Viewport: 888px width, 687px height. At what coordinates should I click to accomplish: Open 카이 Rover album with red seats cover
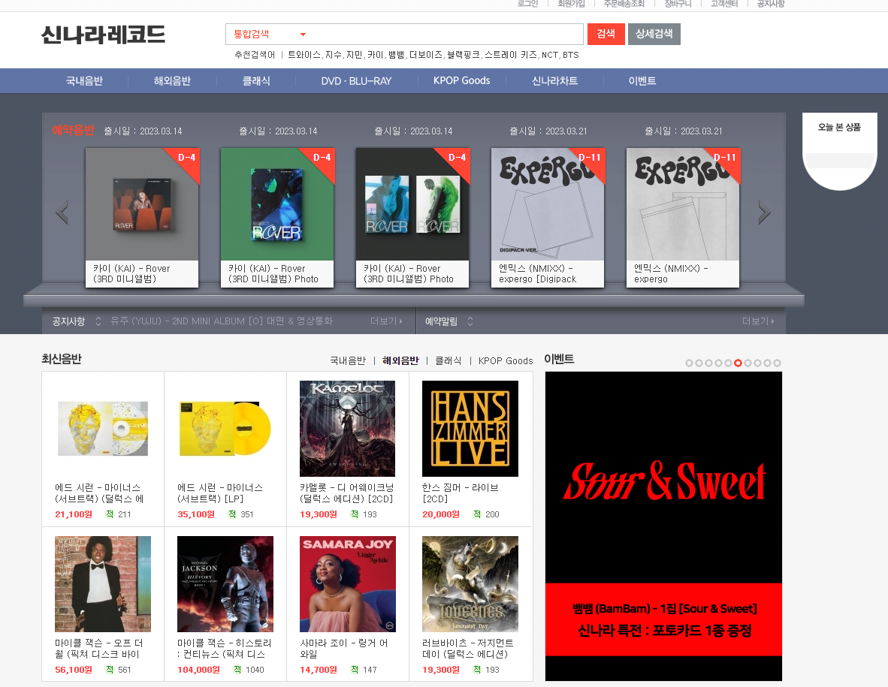click(142, 204)
